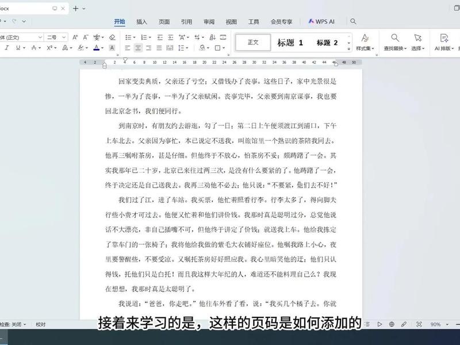Toggle italic formatting
The height and width of the screenshot is (345, 460).
tap(7, 48)
